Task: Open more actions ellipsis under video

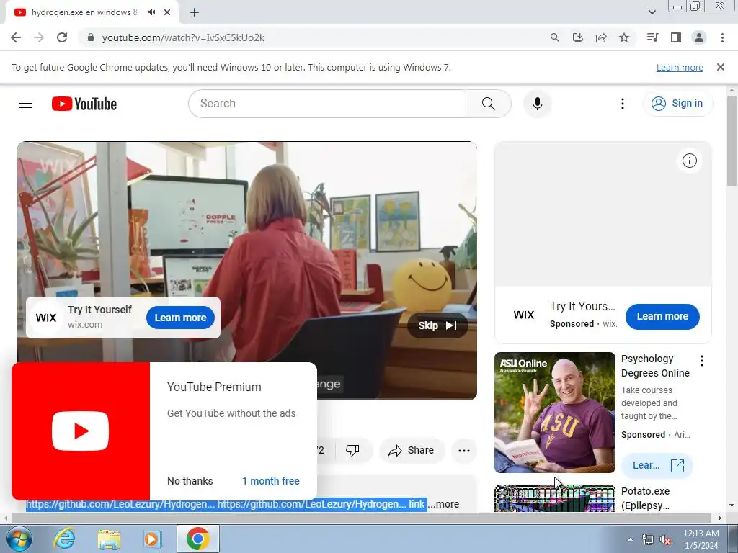Action: click(x=463, y=451)
